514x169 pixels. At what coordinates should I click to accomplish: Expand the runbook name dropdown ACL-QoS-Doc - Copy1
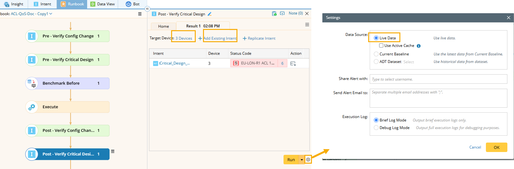click(31, 14)
